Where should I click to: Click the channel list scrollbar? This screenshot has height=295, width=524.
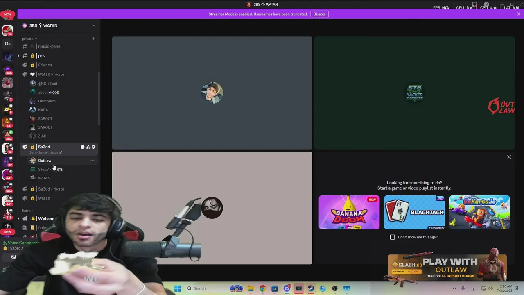(x=99, y=98)
